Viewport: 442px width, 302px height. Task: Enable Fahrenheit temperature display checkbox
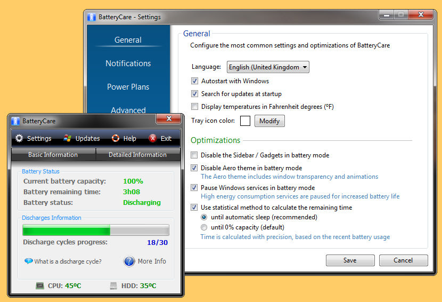pos(194,107)
